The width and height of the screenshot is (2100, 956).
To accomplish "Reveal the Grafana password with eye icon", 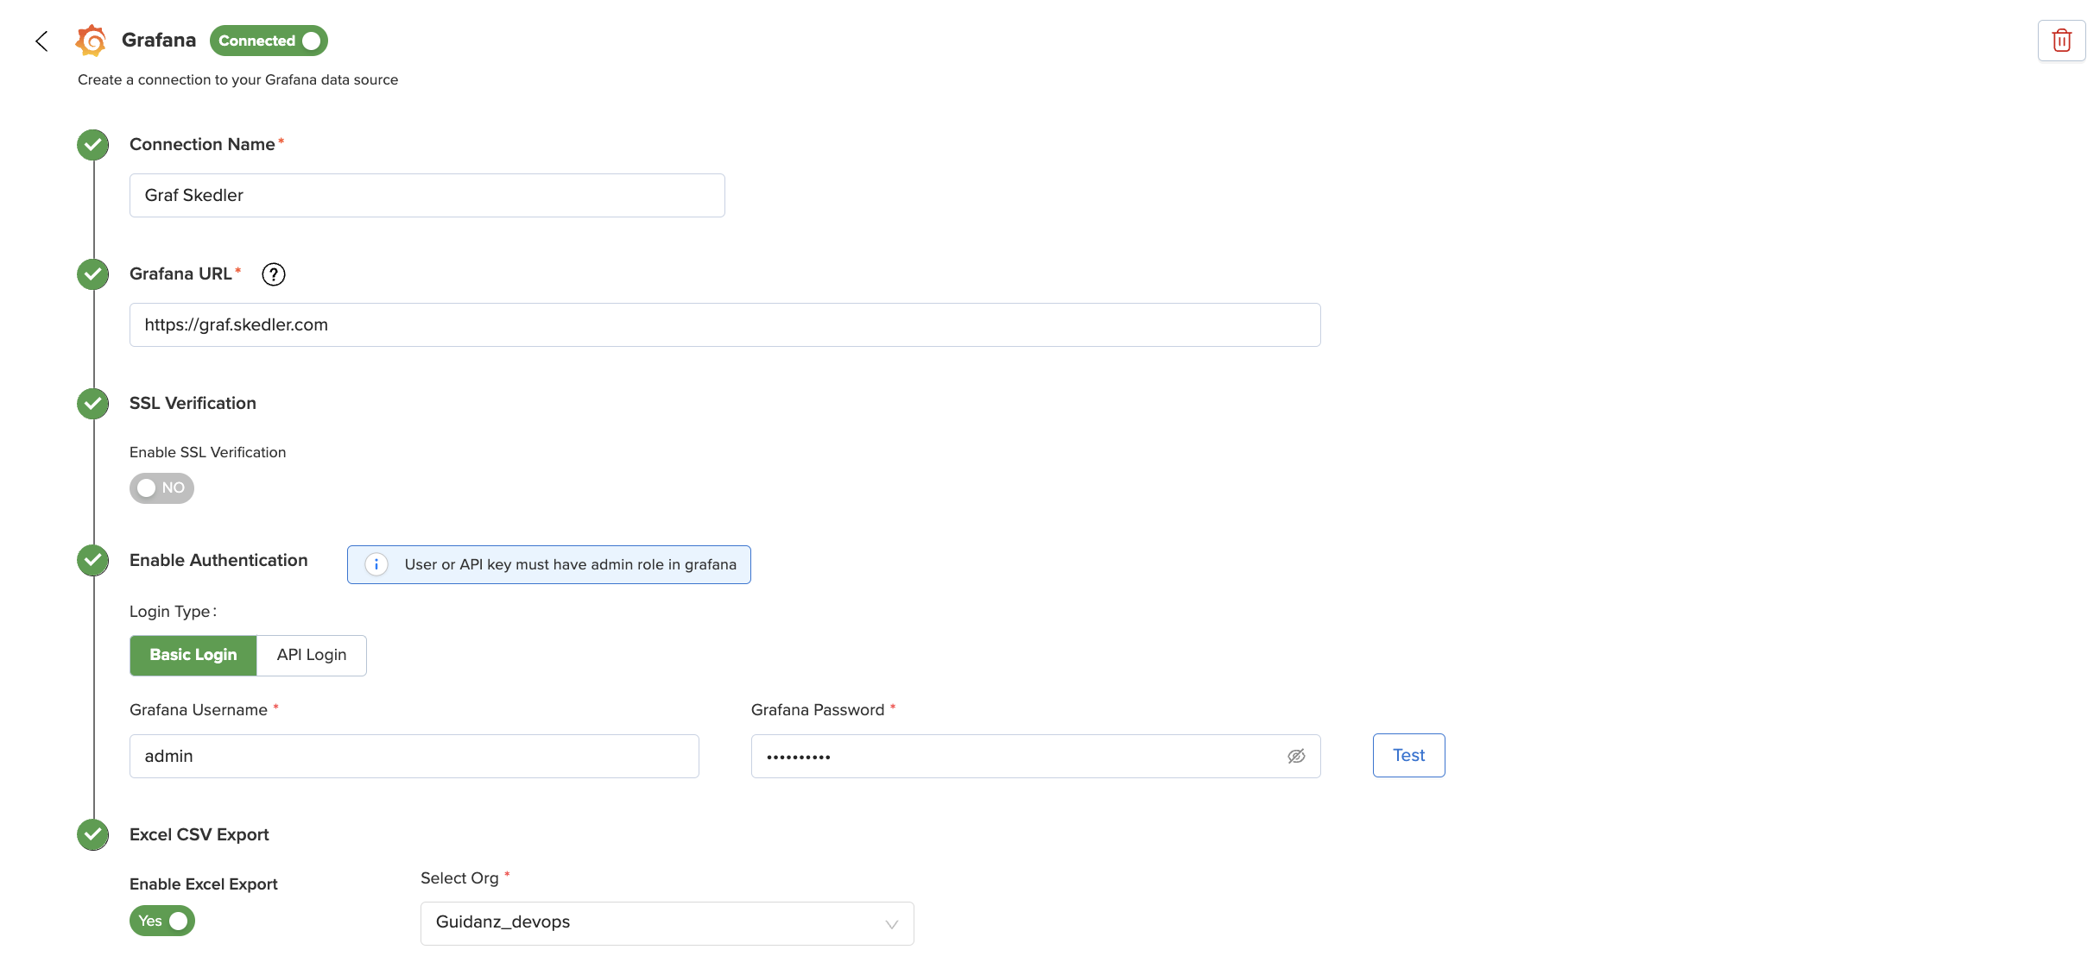I will coord(1296,757).
